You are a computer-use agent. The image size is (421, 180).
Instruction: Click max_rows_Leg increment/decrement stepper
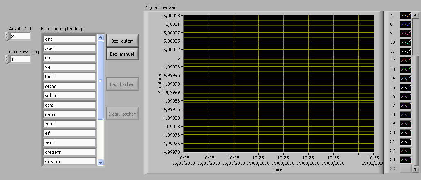(7, 59)
